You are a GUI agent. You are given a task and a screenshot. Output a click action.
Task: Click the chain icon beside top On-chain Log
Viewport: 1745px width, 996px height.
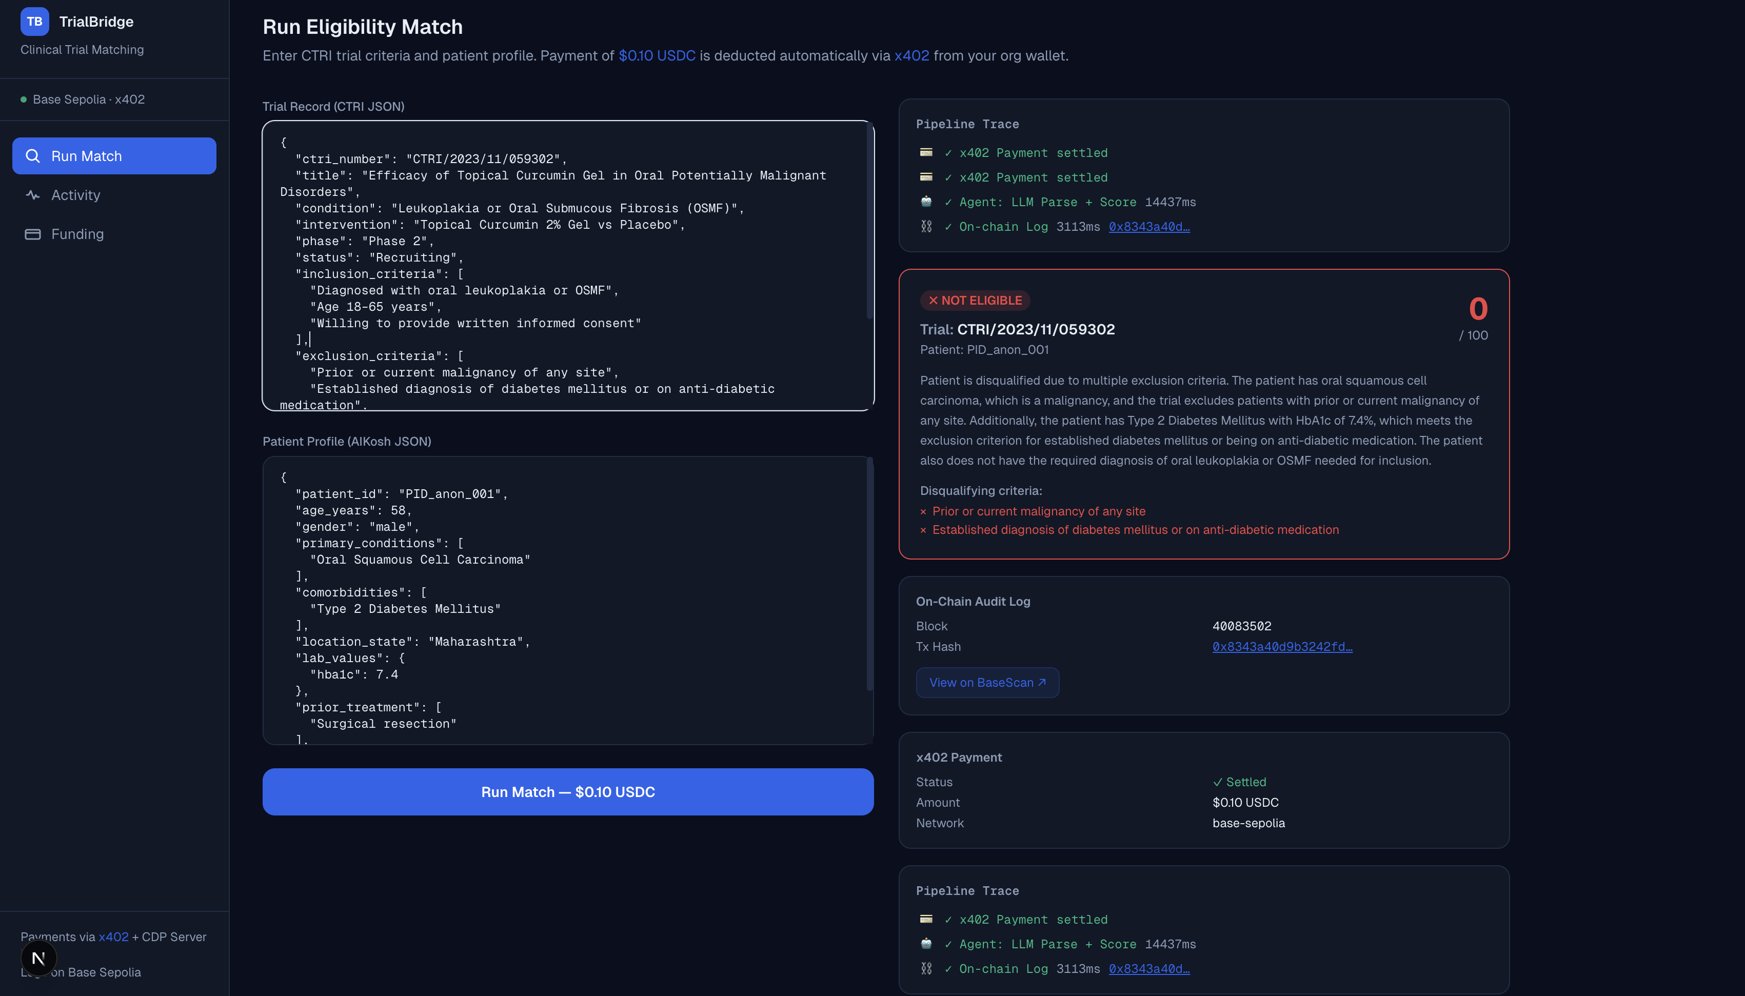(925, 226)
